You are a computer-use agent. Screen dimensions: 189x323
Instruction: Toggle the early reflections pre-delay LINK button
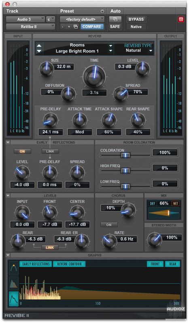50,151
